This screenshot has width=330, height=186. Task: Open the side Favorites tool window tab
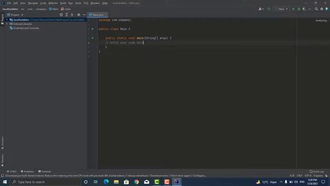tap(2, 160)
